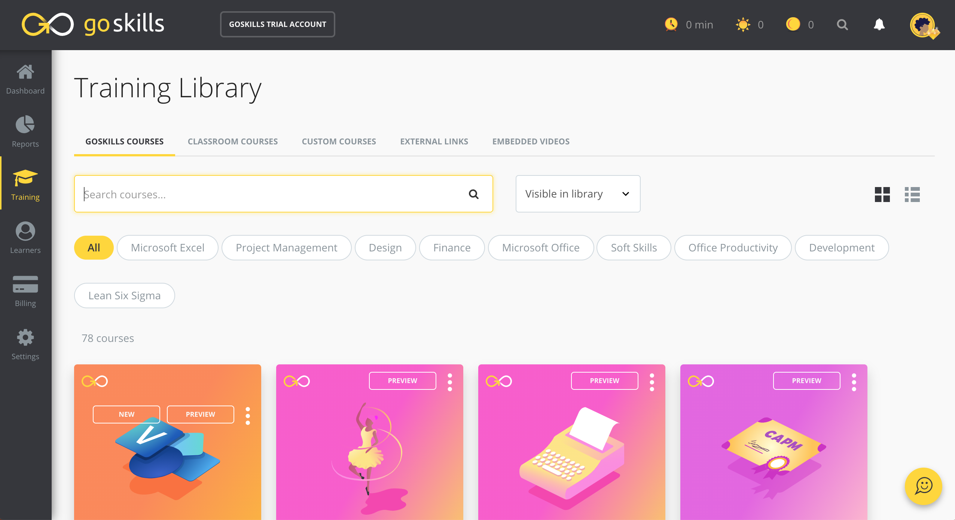Viewport: 955px width, 520px height.
Task: Click Preview on the typewriter course card
Action: click(x=604, y=381)
